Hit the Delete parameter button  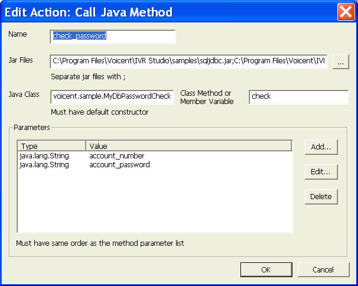(321, 197)
